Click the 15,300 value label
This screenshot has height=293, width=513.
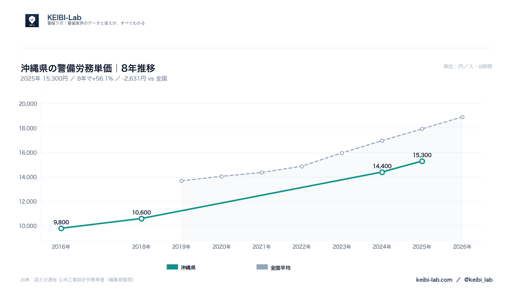(x=422, y=155)
